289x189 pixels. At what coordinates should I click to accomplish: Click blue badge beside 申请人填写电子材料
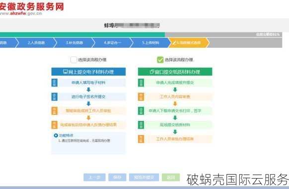[x=54, y=83]
